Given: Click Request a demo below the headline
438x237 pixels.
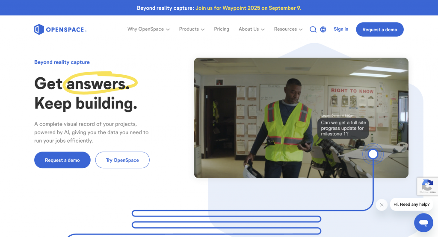Looking at the screenshot, I should 62,160.
